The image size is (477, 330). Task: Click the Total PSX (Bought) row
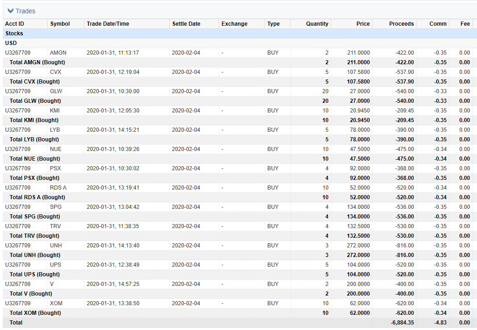click(x=240, y=178)
